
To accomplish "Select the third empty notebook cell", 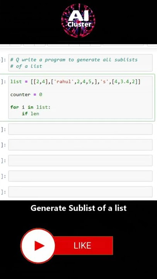I will point(80,160).
